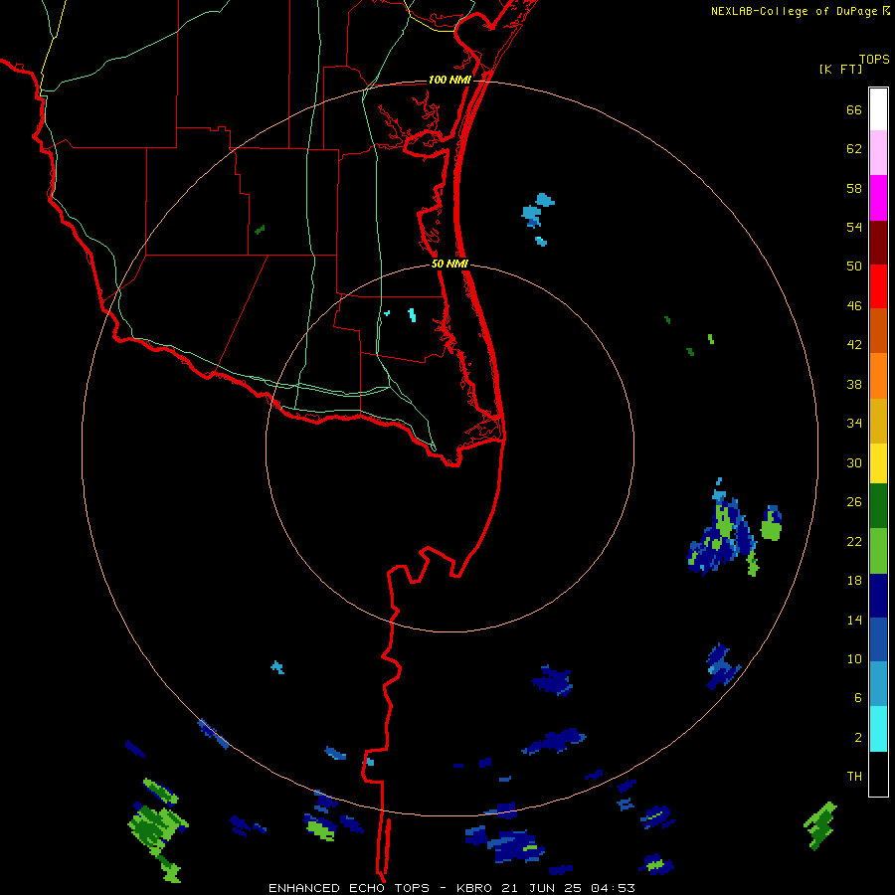Pick the cyan legend swatch

(878, 729)
